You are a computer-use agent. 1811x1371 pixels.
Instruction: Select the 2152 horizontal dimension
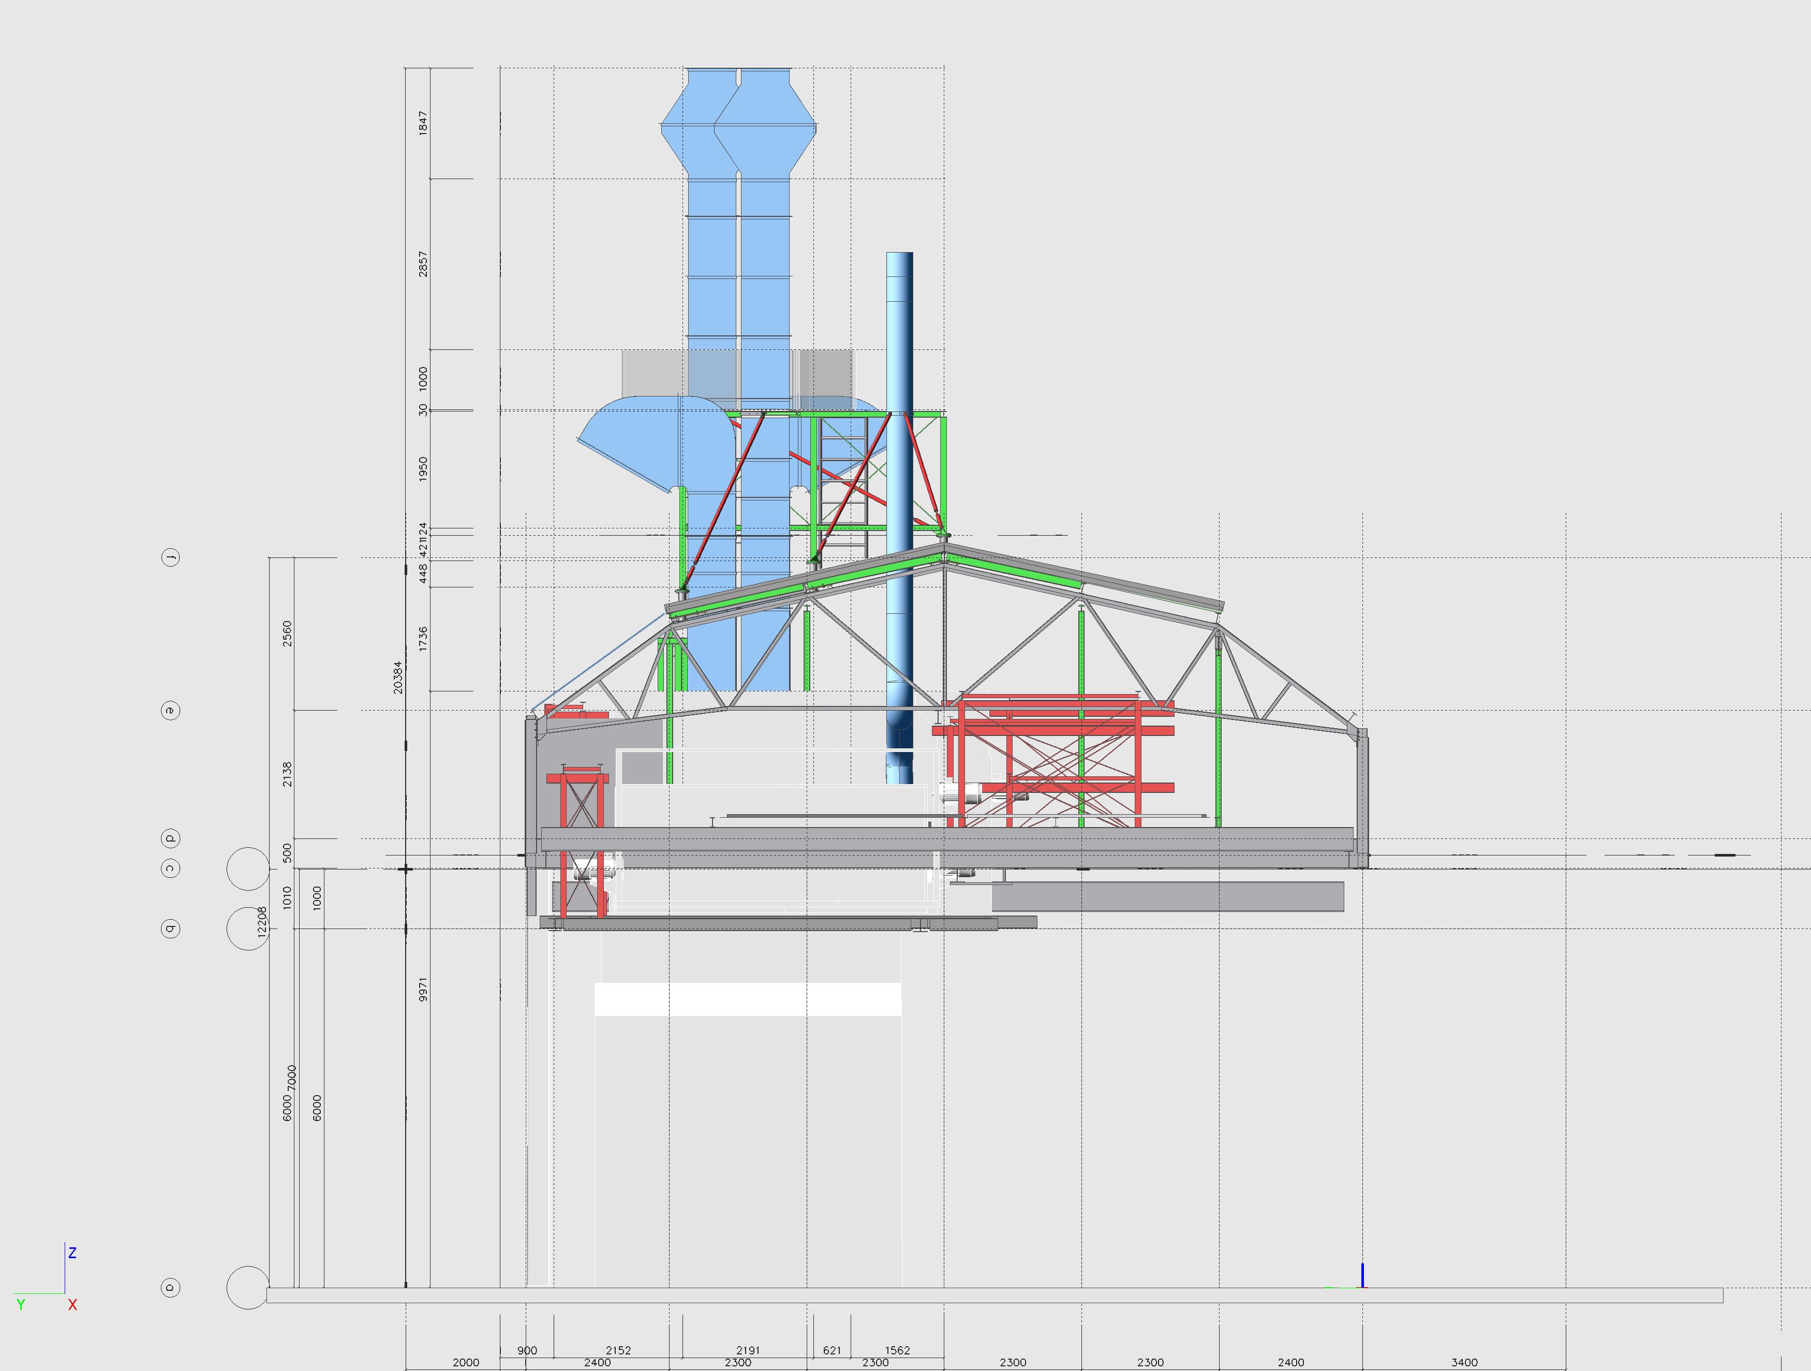click(x=618, y=1350)
